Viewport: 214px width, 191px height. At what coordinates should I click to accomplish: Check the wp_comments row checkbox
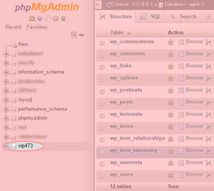pyautogui.click(x=102, y=55)
